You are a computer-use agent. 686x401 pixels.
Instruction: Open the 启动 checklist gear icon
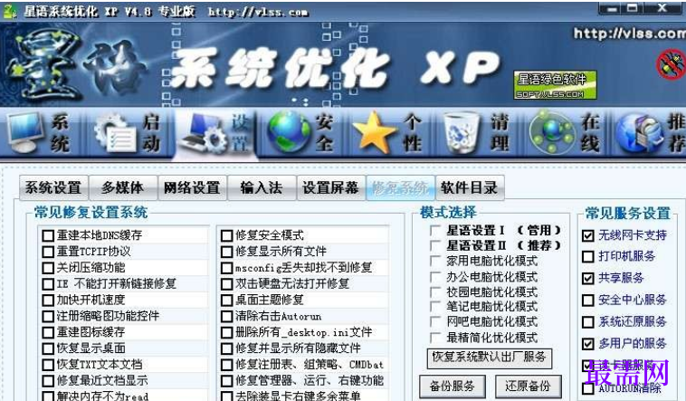tap(116, 133)
